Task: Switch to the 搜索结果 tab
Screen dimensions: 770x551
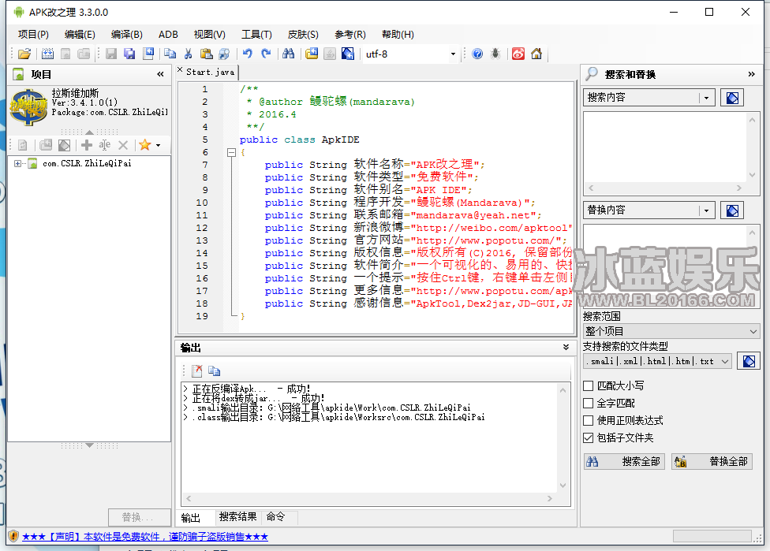Action: (x=237, y=516)
